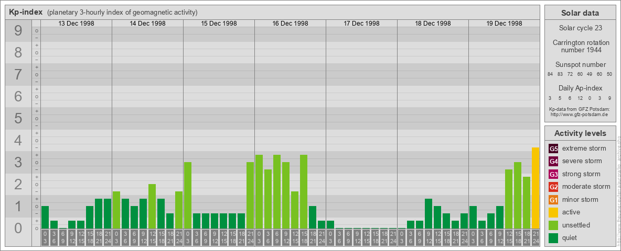Click the 12-15 bar on 14 Dec 1998
The width and height of the screenshot is (621, 251).
click(152, 207)
